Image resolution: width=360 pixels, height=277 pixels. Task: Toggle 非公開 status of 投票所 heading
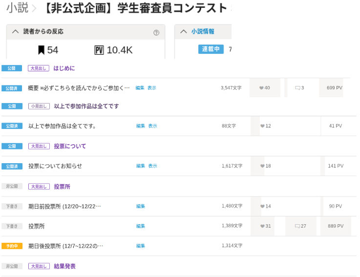pos(12,187)
